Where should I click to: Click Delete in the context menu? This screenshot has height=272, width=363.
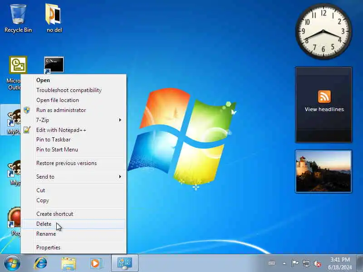[74, 224]
